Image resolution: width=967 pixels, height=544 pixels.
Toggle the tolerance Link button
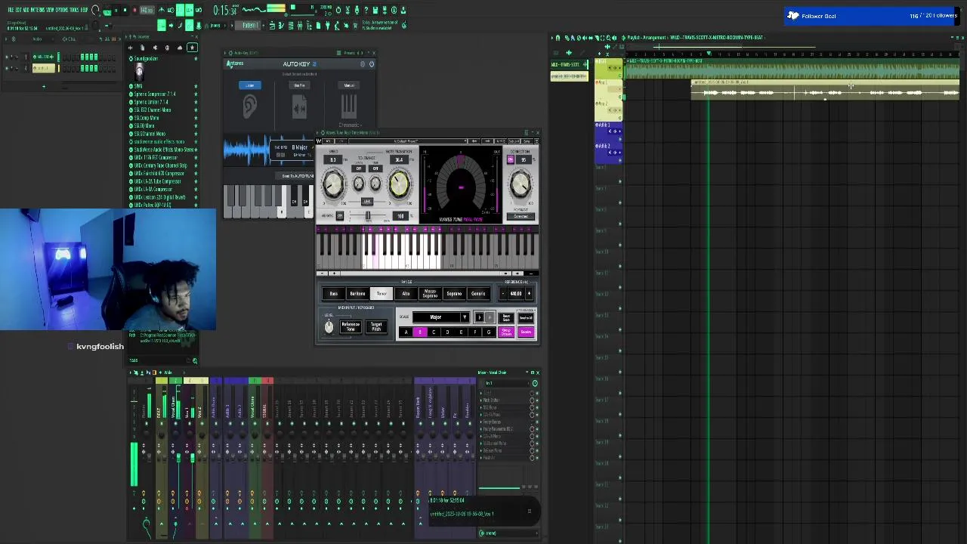click(366, 202)
